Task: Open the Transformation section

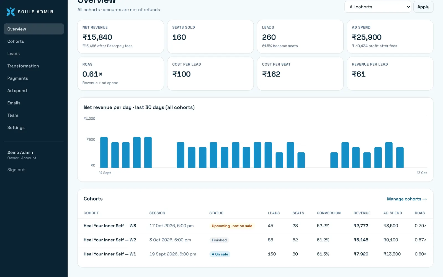Action: [x=34, y=66]
